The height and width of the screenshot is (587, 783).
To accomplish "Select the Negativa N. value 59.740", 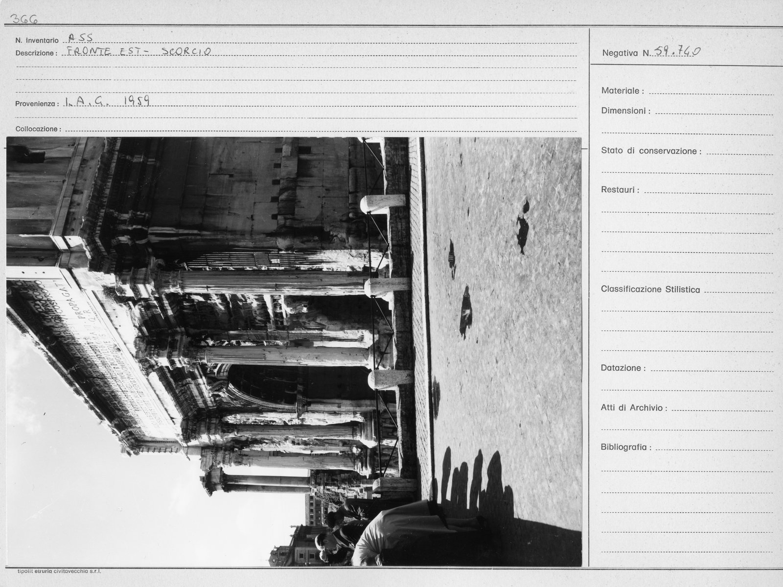I will coord(678,51).
